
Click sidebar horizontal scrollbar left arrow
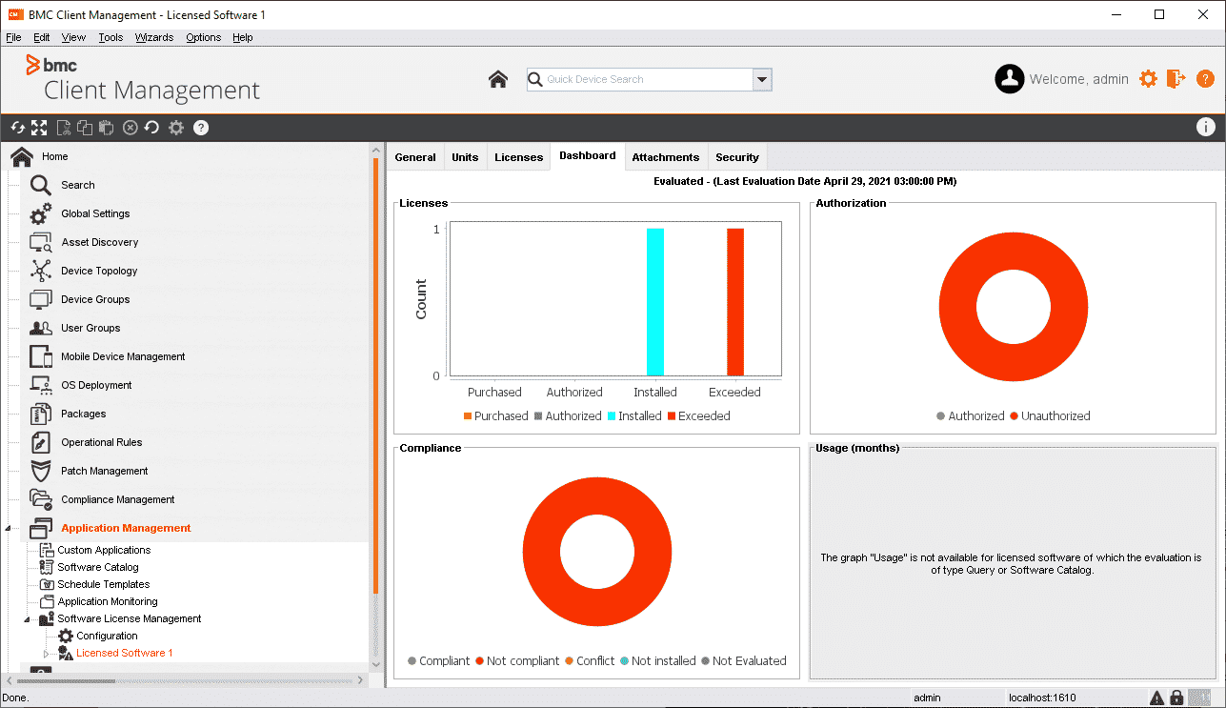[x=10, y=680]
